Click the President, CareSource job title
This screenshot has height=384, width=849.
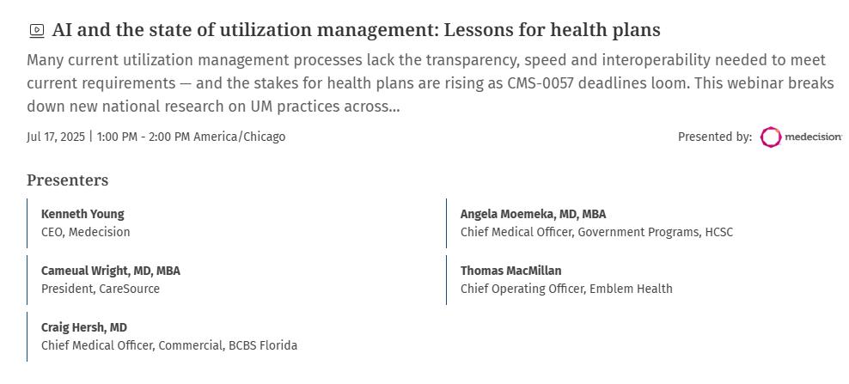pyautogui.click(x=101, y=289)
